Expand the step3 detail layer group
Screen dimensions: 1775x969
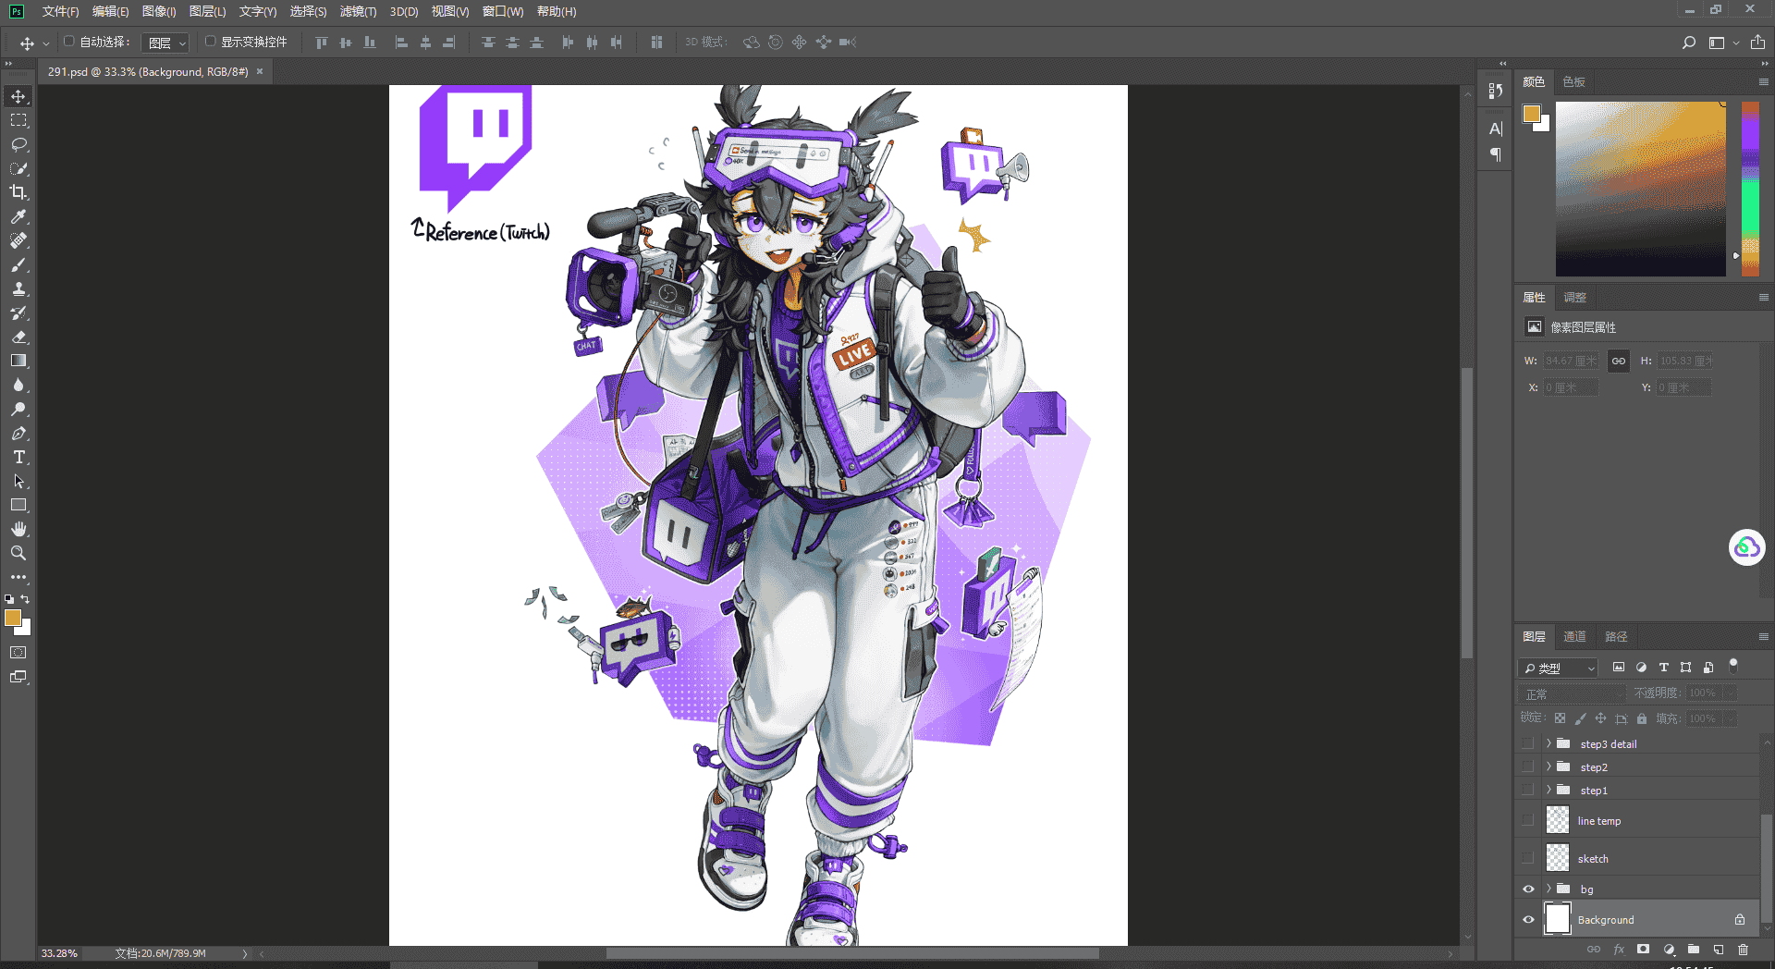coord(1549,743)
